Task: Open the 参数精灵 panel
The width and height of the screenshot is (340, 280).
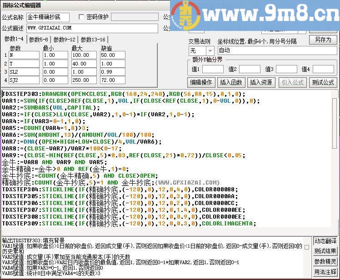Action: [325, 262]
